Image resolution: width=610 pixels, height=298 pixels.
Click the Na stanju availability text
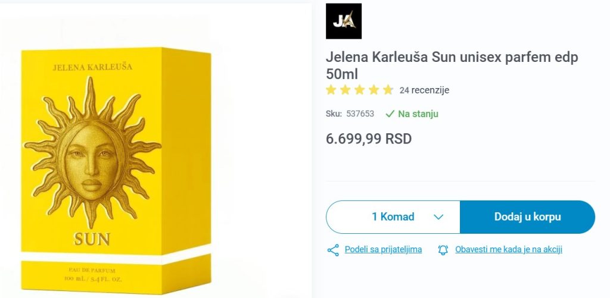(x=418, y=114)
